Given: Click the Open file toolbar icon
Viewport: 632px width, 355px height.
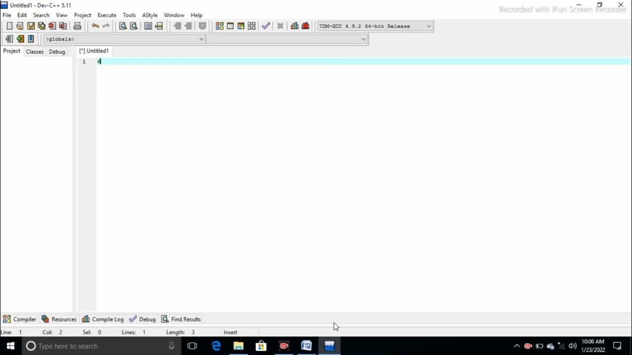Looking at the screenshot, I should (x=20, y=26).
